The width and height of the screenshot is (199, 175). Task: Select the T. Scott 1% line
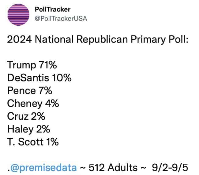tap(33, 142)
